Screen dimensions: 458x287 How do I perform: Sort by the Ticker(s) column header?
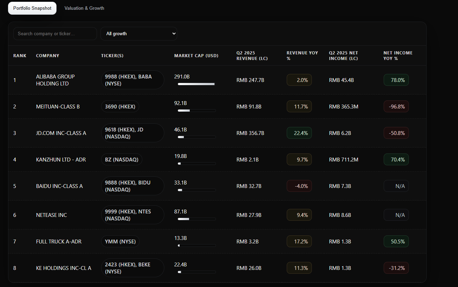112,56
